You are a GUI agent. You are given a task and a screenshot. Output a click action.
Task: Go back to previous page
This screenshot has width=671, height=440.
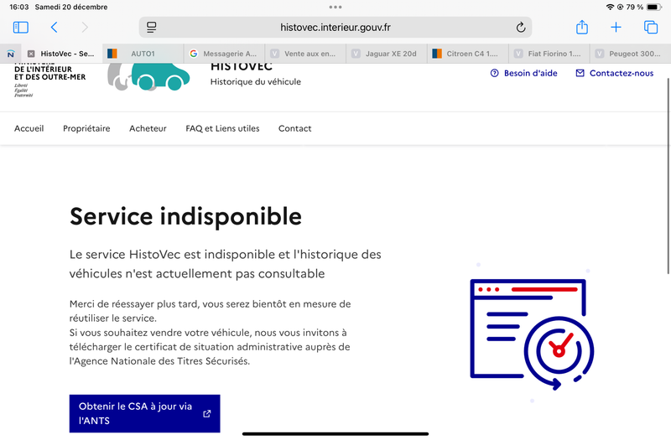(x=55, y=28)
